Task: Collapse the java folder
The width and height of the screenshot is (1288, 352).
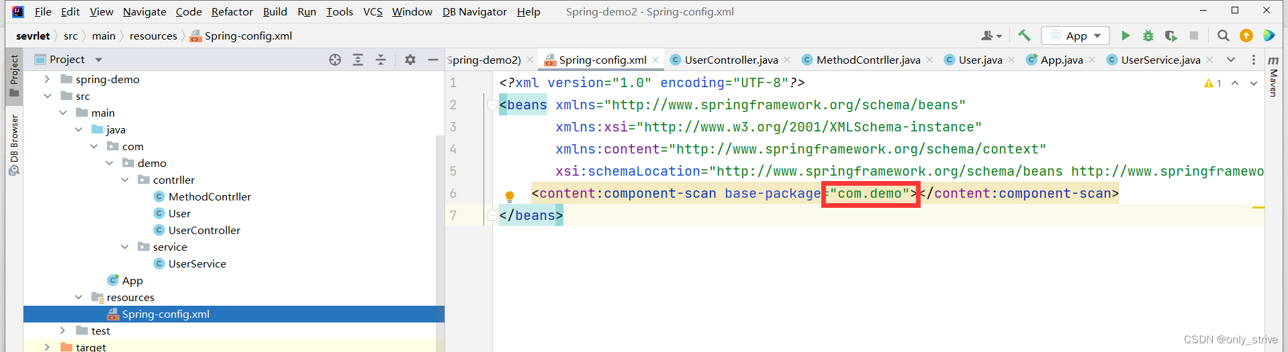Action: pos(78,129)
